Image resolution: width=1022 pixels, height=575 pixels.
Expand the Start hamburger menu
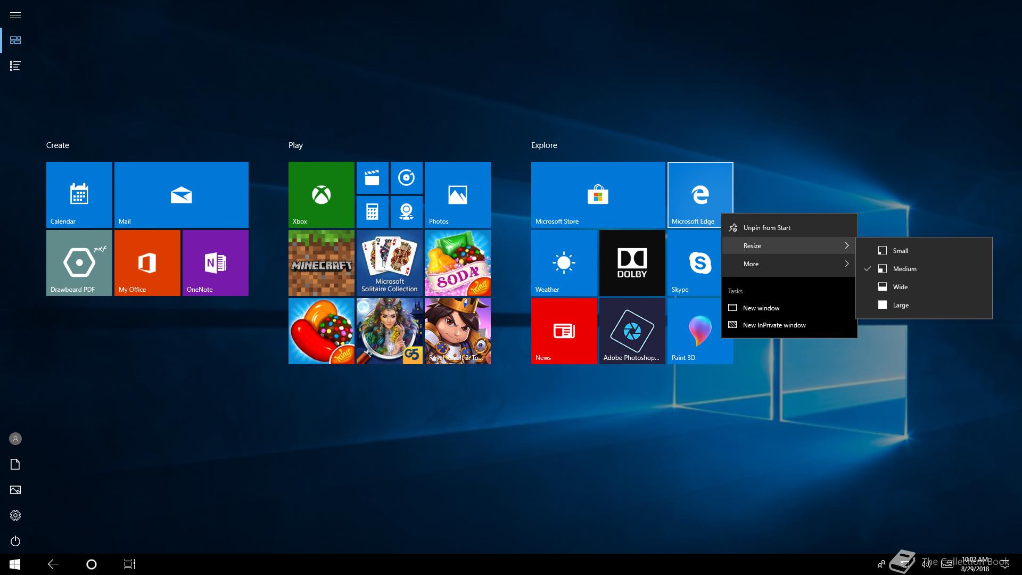click(x=15, y=15)
